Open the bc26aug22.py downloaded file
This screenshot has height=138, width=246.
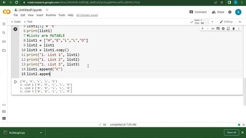pyautogui.click(x=17, y=133)
